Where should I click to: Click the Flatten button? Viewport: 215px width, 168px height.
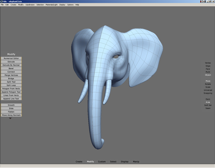11,112
